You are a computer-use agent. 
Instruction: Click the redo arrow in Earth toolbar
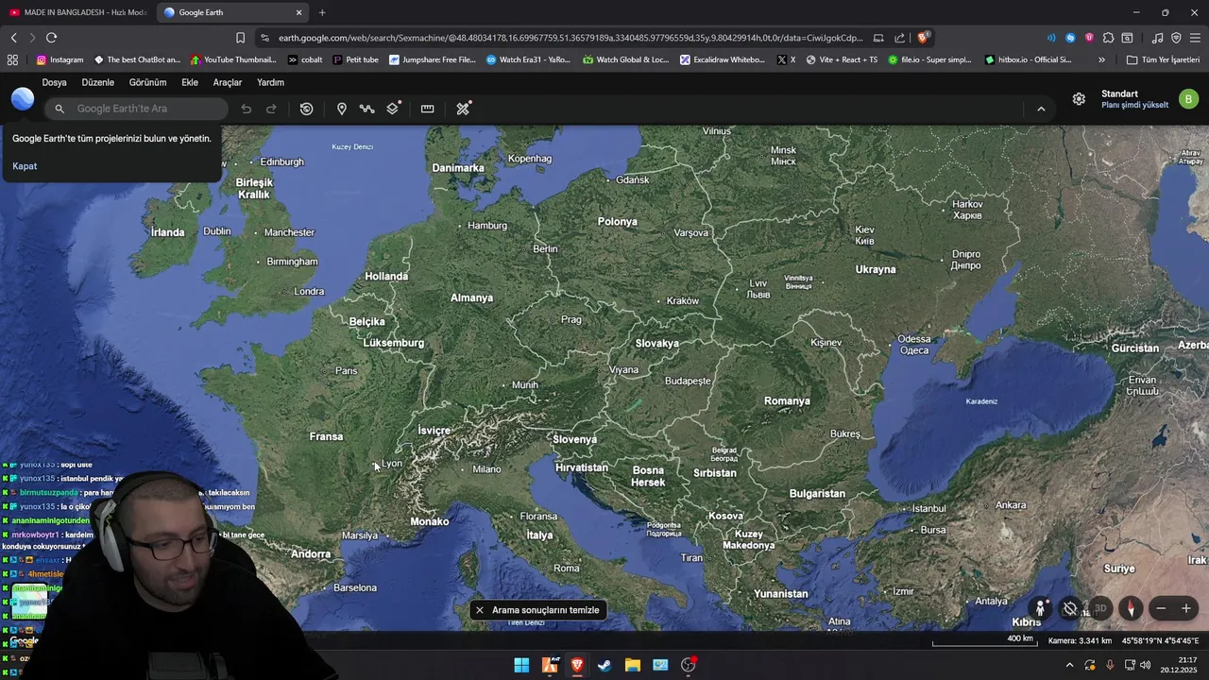(271, 109)
